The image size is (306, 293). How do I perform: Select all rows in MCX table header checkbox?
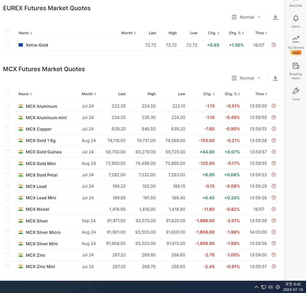click(7, 93)
